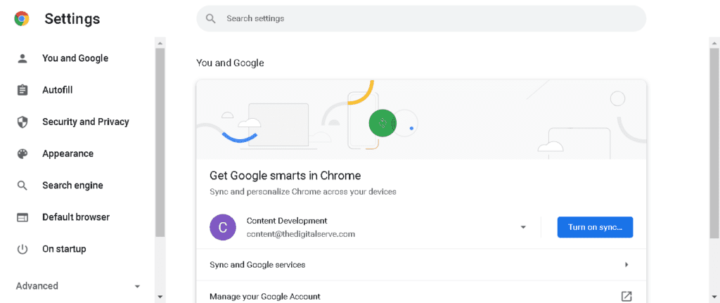Click the Turn on sync button
The image size is (720, 303).
[595, 227]
